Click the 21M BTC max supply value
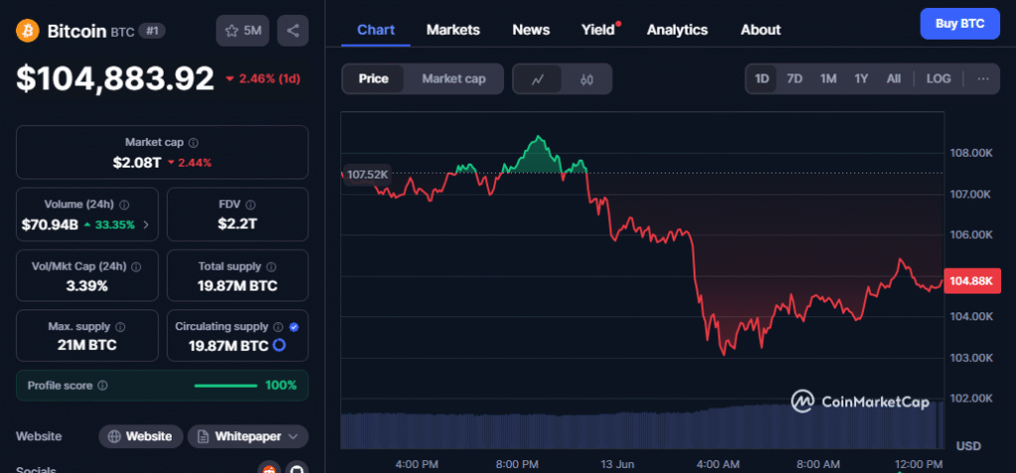 [x=87, y=345]
